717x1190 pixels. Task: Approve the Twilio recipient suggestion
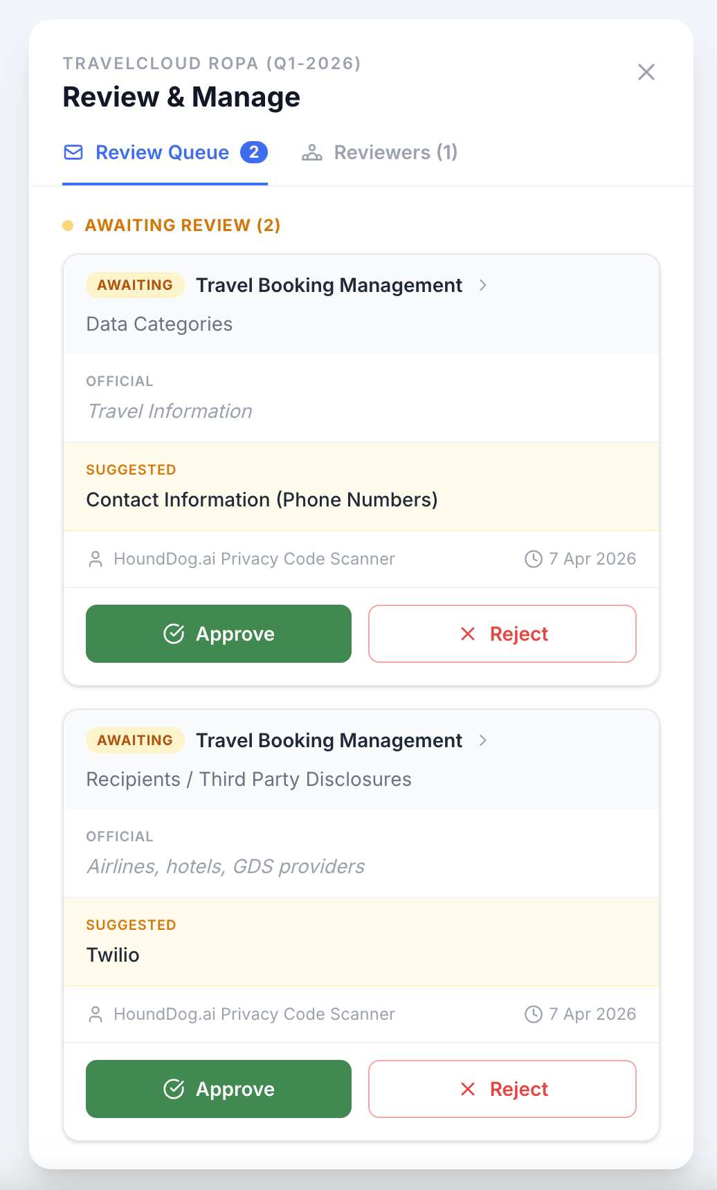tap(219, 1089)
